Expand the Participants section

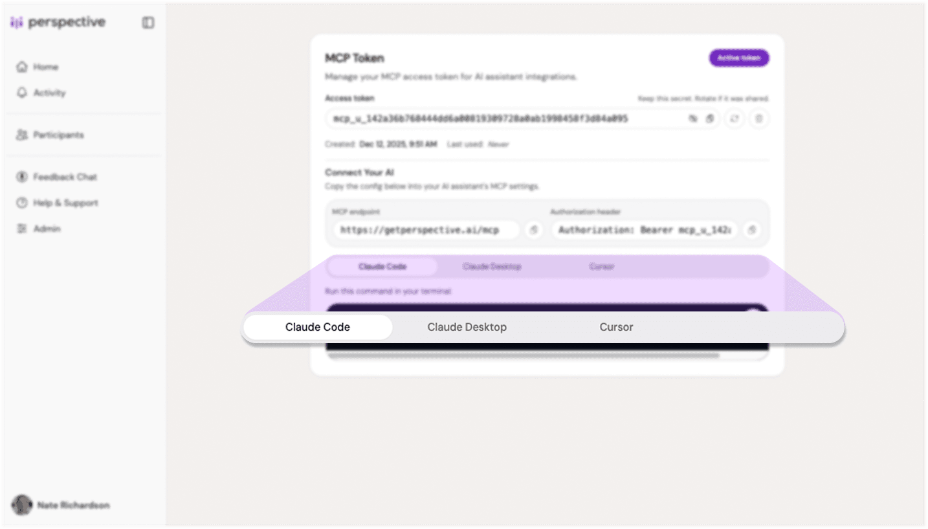click(58, 135)
